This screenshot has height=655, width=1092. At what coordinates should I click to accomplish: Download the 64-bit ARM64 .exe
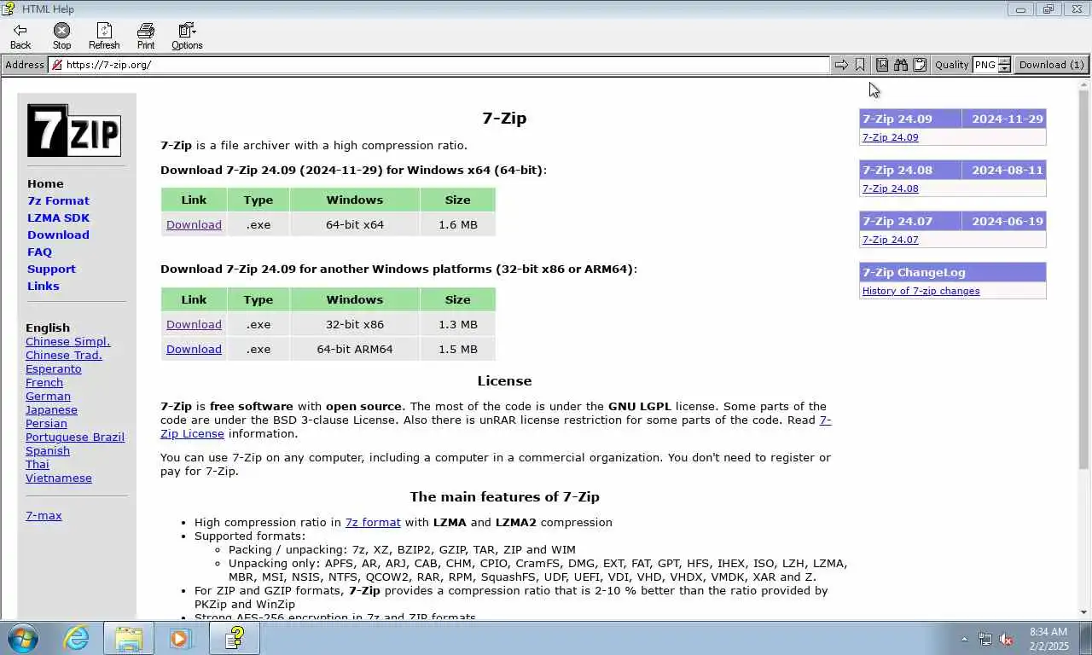(194, 349)
